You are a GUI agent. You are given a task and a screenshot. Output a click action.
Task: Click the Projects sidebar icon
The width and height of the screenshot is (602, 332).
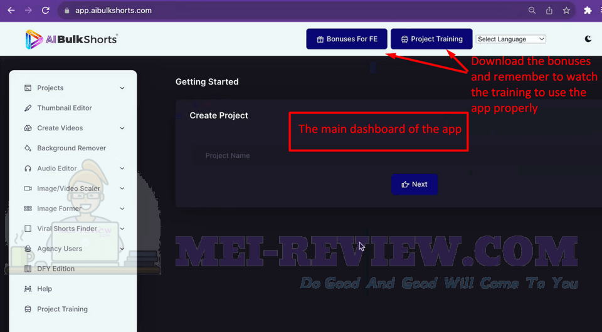coord(28,88)
